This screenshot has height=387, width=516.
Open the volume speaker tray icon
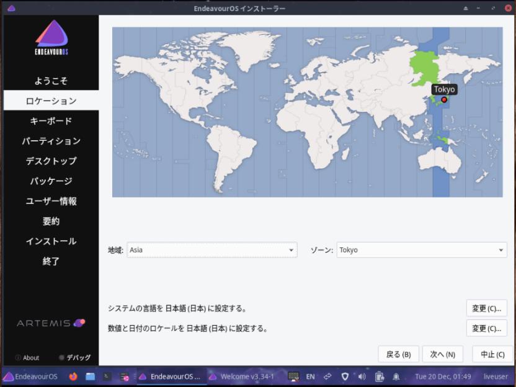click(362, 376)
